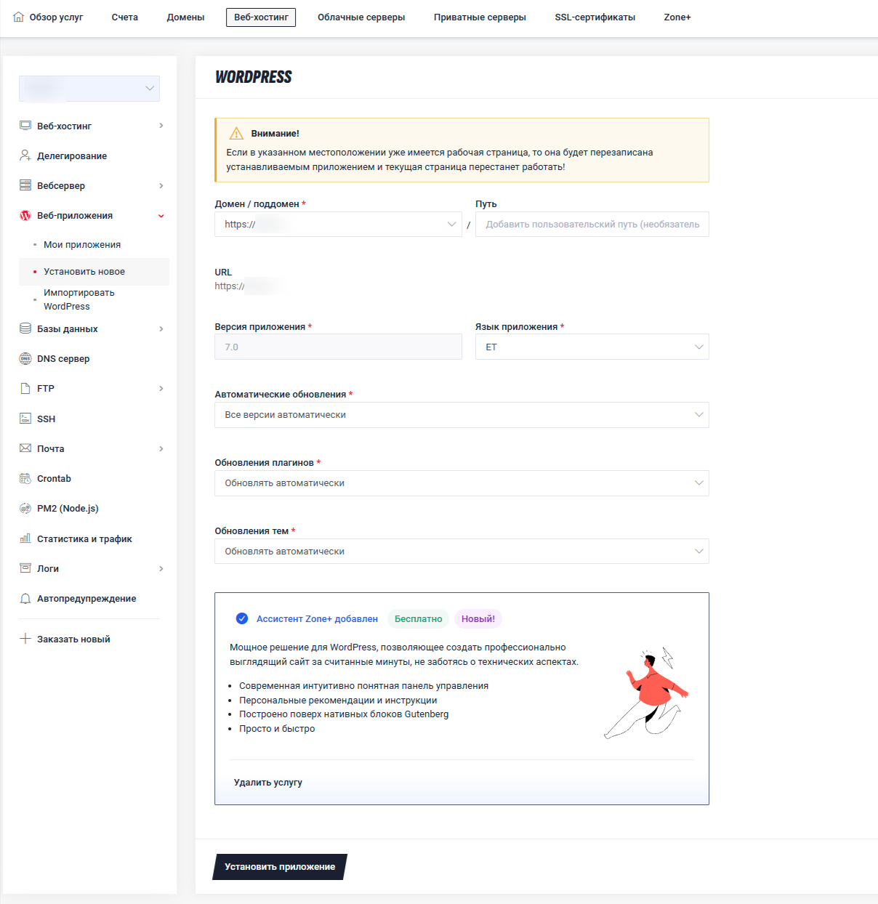The height and width of the screenshot is (904, 878).
Task: Open PM2 (Node.js) sidebar label
Action: pos(68,508)
